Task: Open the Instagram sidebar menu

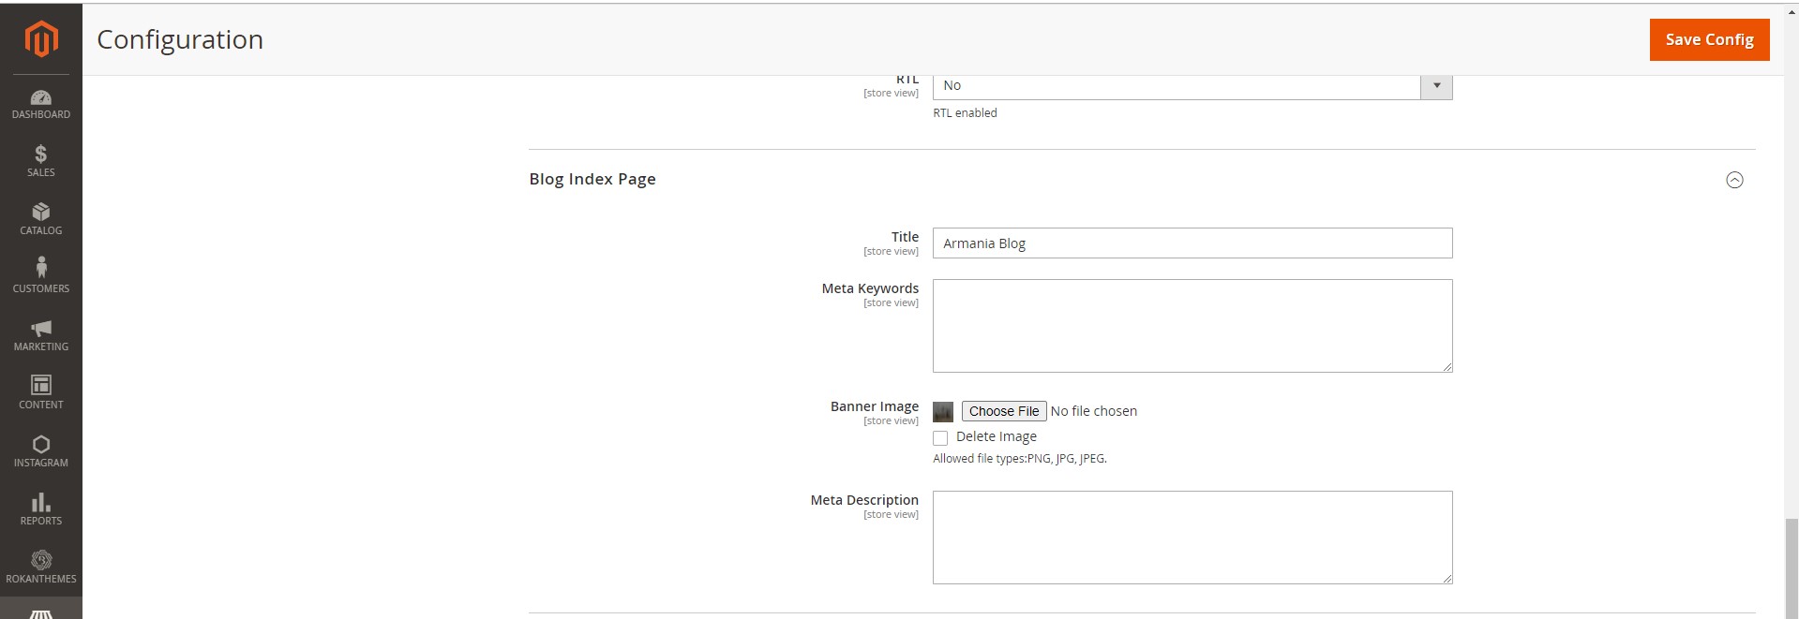Action: [41, 451]
